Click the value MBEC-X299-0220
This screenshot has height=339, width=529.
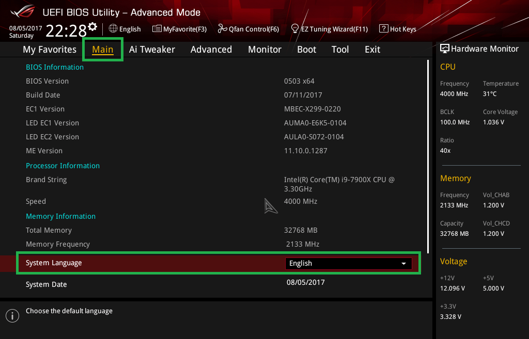click(313, 109)
